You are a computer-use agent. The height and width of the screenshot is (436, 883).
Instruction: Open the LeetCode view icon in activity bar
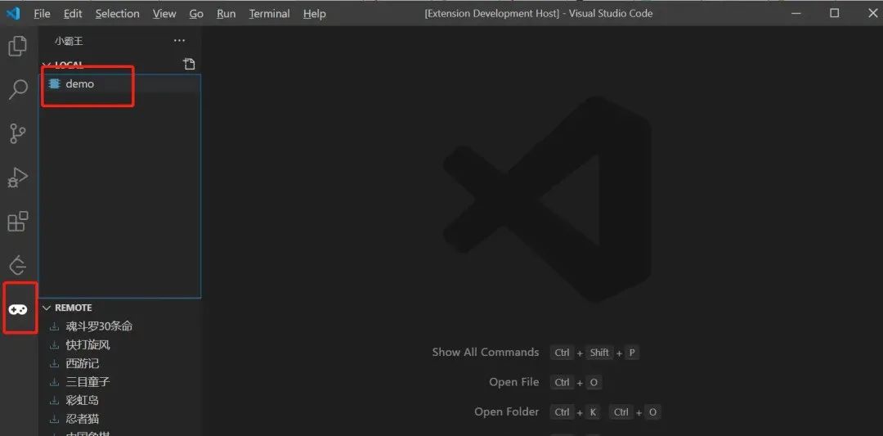coord(18,265)
